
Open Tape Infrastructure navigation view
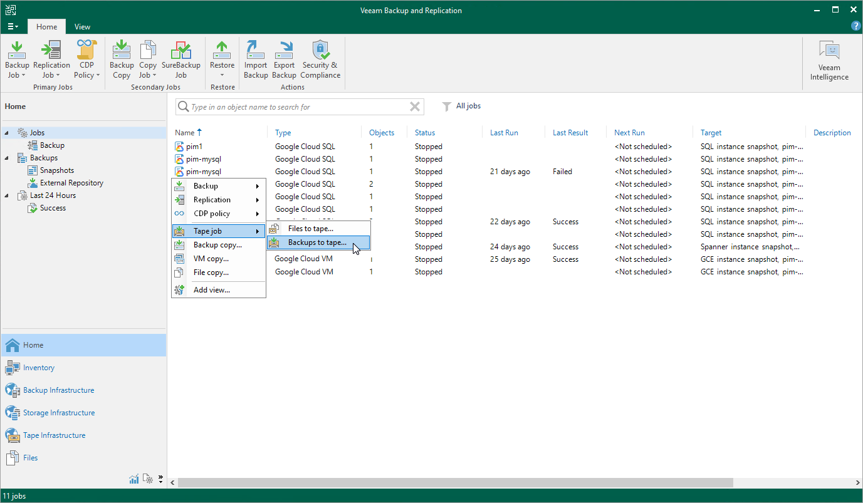(x=54, y=435)
